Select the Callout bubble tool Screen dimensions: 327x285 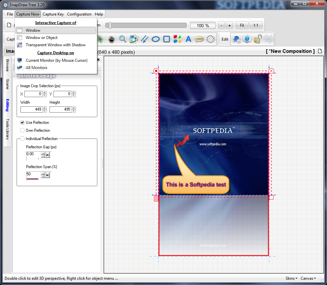click(199, 39)
